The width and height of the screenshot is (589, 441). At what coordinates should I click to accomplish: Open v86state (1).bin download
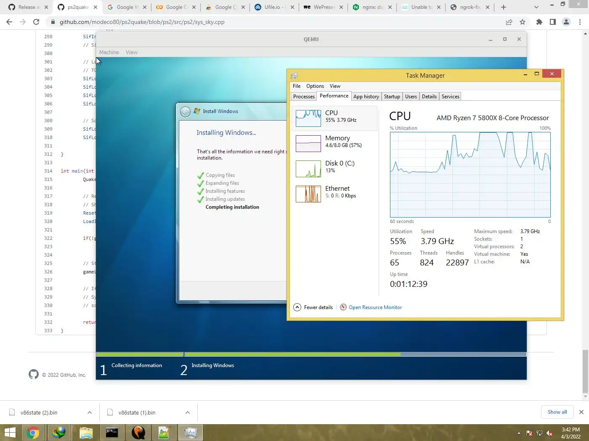tap(137, 412)
